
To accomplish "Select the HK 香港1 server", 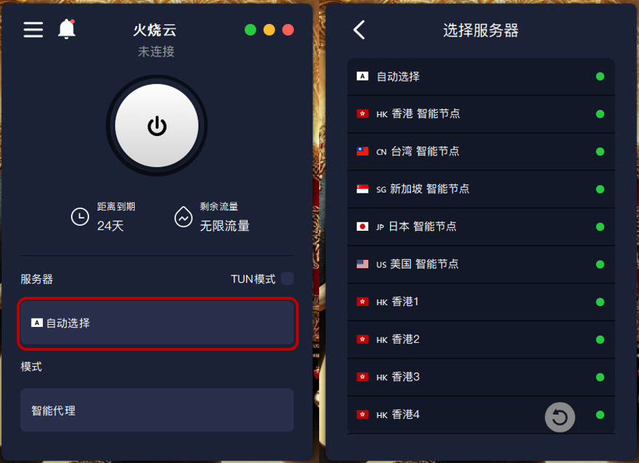I will (x=481, y=302).
